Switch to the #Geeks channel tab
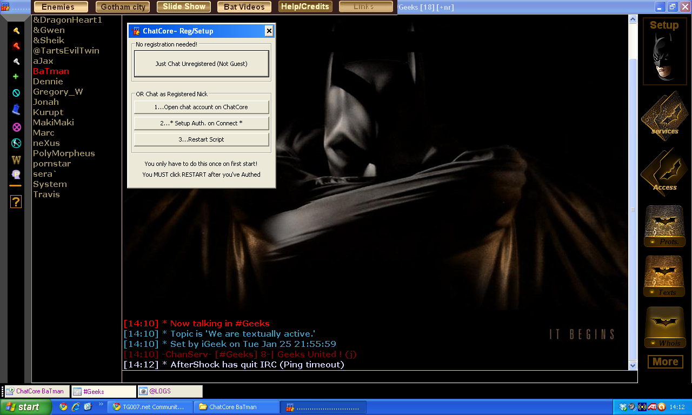 click(x=103, y=391)
